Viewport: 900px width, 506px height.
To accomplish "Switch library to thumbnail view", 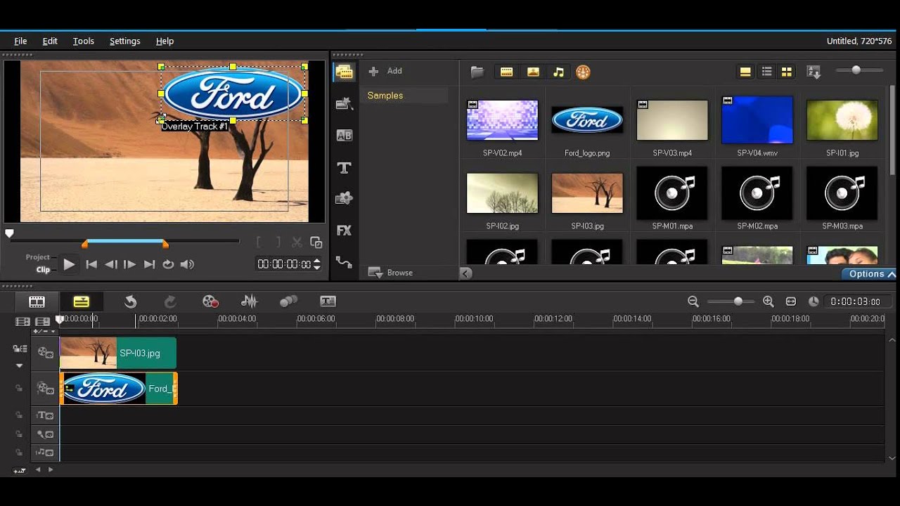I will click(787, 72).
